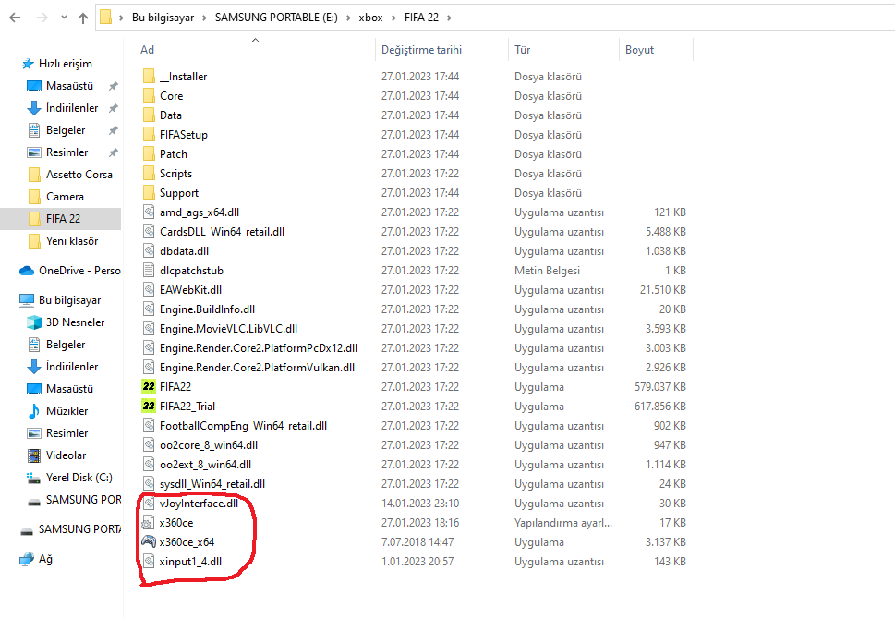This screenshot has width=895, height=619.
Task: Select x360ce_x64 gamepad icon
Action: [149, 541]
